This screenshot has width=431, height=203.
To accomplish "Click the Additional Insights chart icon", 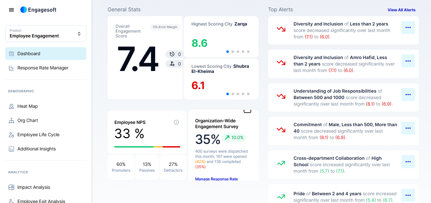I will [x=12, y=149].
